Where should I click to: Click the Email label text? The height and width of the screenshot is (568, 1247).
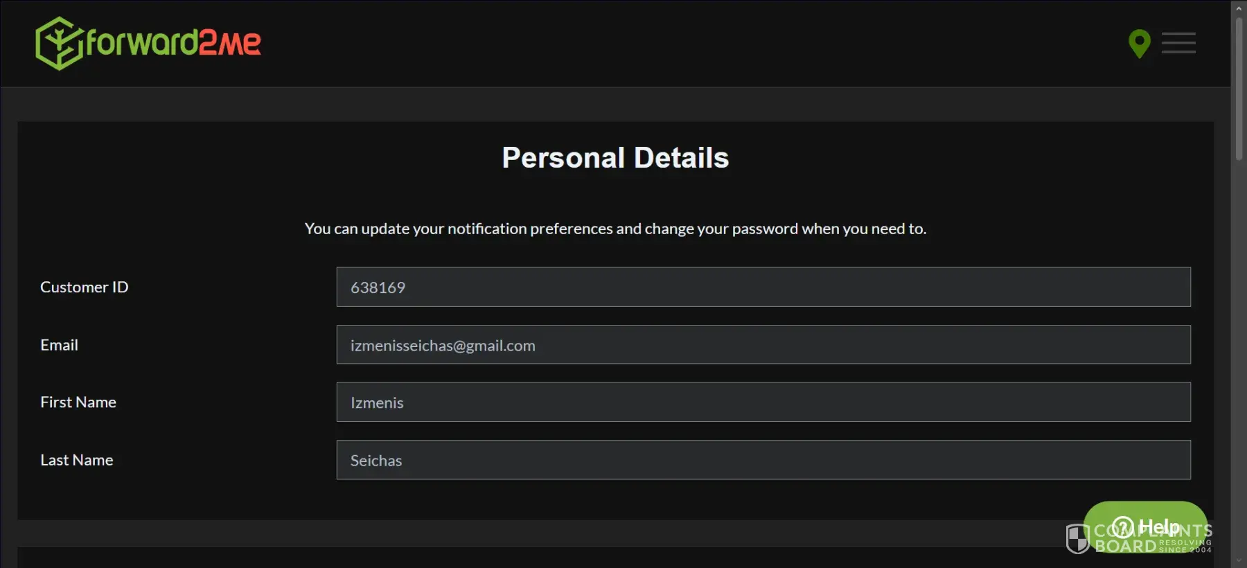pos(59,345)
